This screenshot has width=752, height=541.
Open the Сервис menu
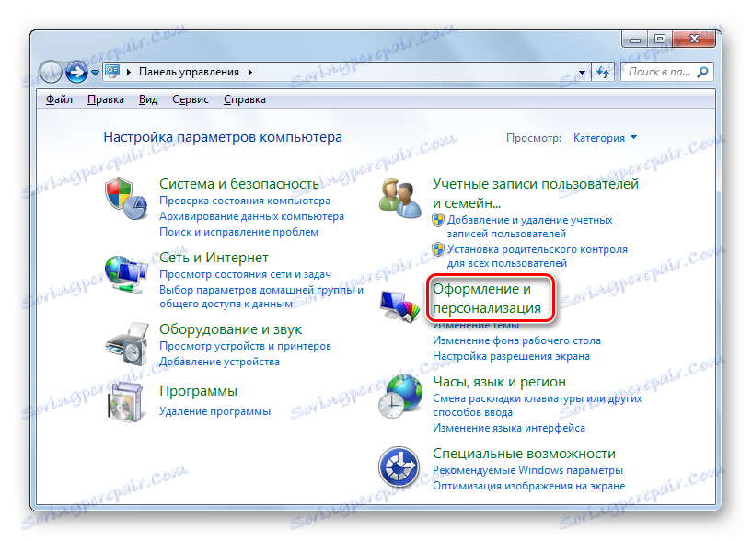pos(190,98)
